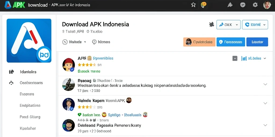Click the Download APK Indonesia heading

(95, 24)
